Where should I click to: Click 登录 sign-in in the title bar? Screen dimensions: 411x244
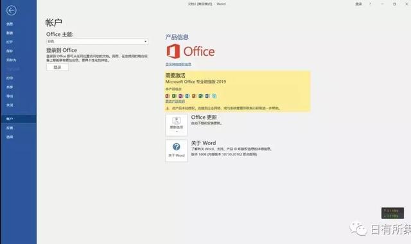358,4
